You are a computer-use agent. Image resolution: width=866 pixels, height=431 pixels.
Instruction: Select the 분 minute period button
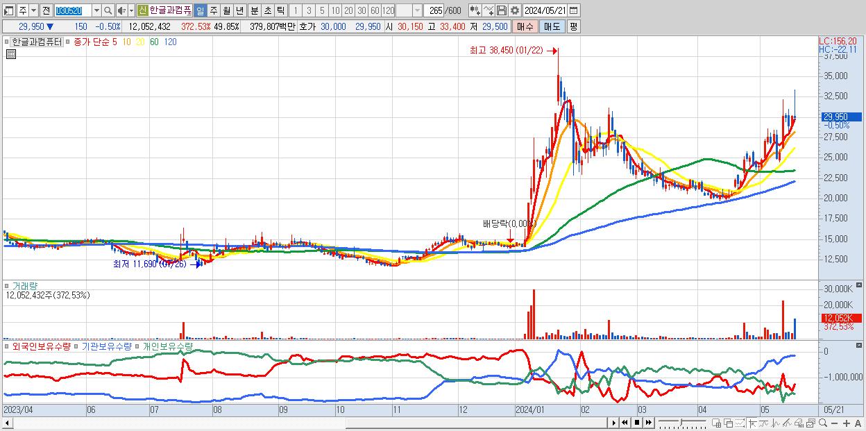coord(254,10)
